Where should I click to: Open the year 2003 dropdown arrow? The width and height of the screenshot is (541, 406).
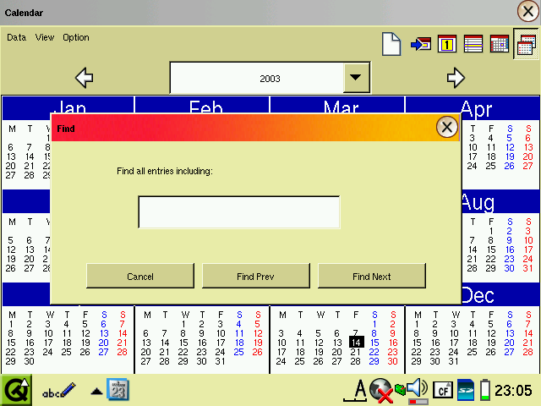pyautogui.click(x=357, y=78)
